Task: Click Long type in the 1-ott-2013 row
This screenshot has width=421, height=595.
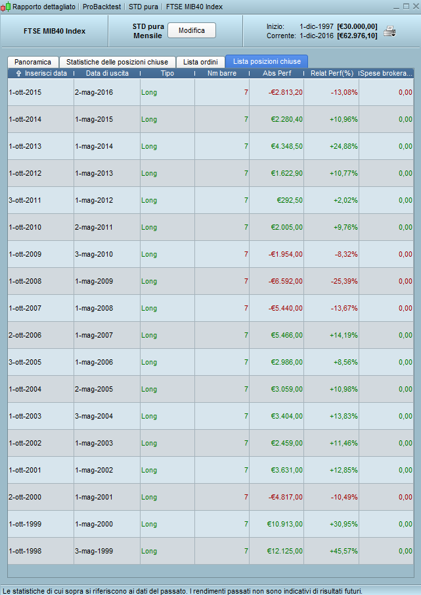Action: click(x=149, y=146)
